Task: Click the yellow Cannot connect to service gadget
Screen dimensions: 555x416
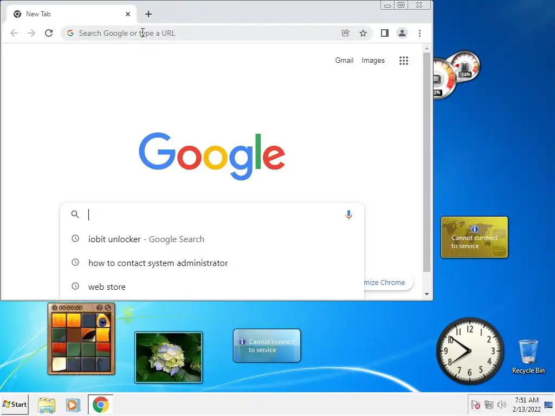Action: point(474,237)
